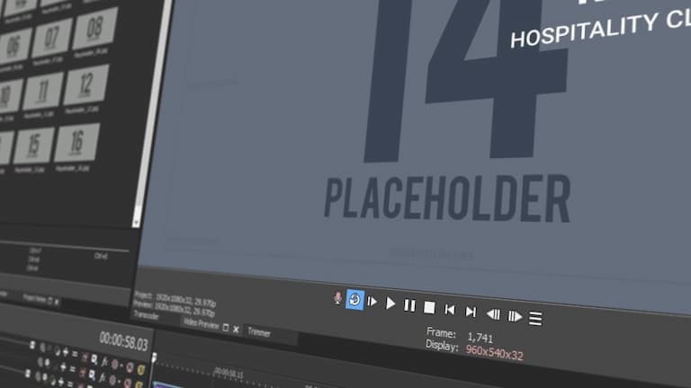This screenshot has width=691, height=388.
Task: Toggle mute (red circle icon) on second track
Action: click(129, 382)
